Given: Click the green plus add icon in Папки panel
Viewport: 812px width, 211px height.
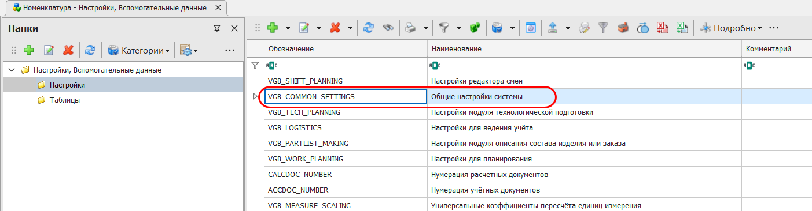Looking at the screenshot, I should click(x=29, y=50).
